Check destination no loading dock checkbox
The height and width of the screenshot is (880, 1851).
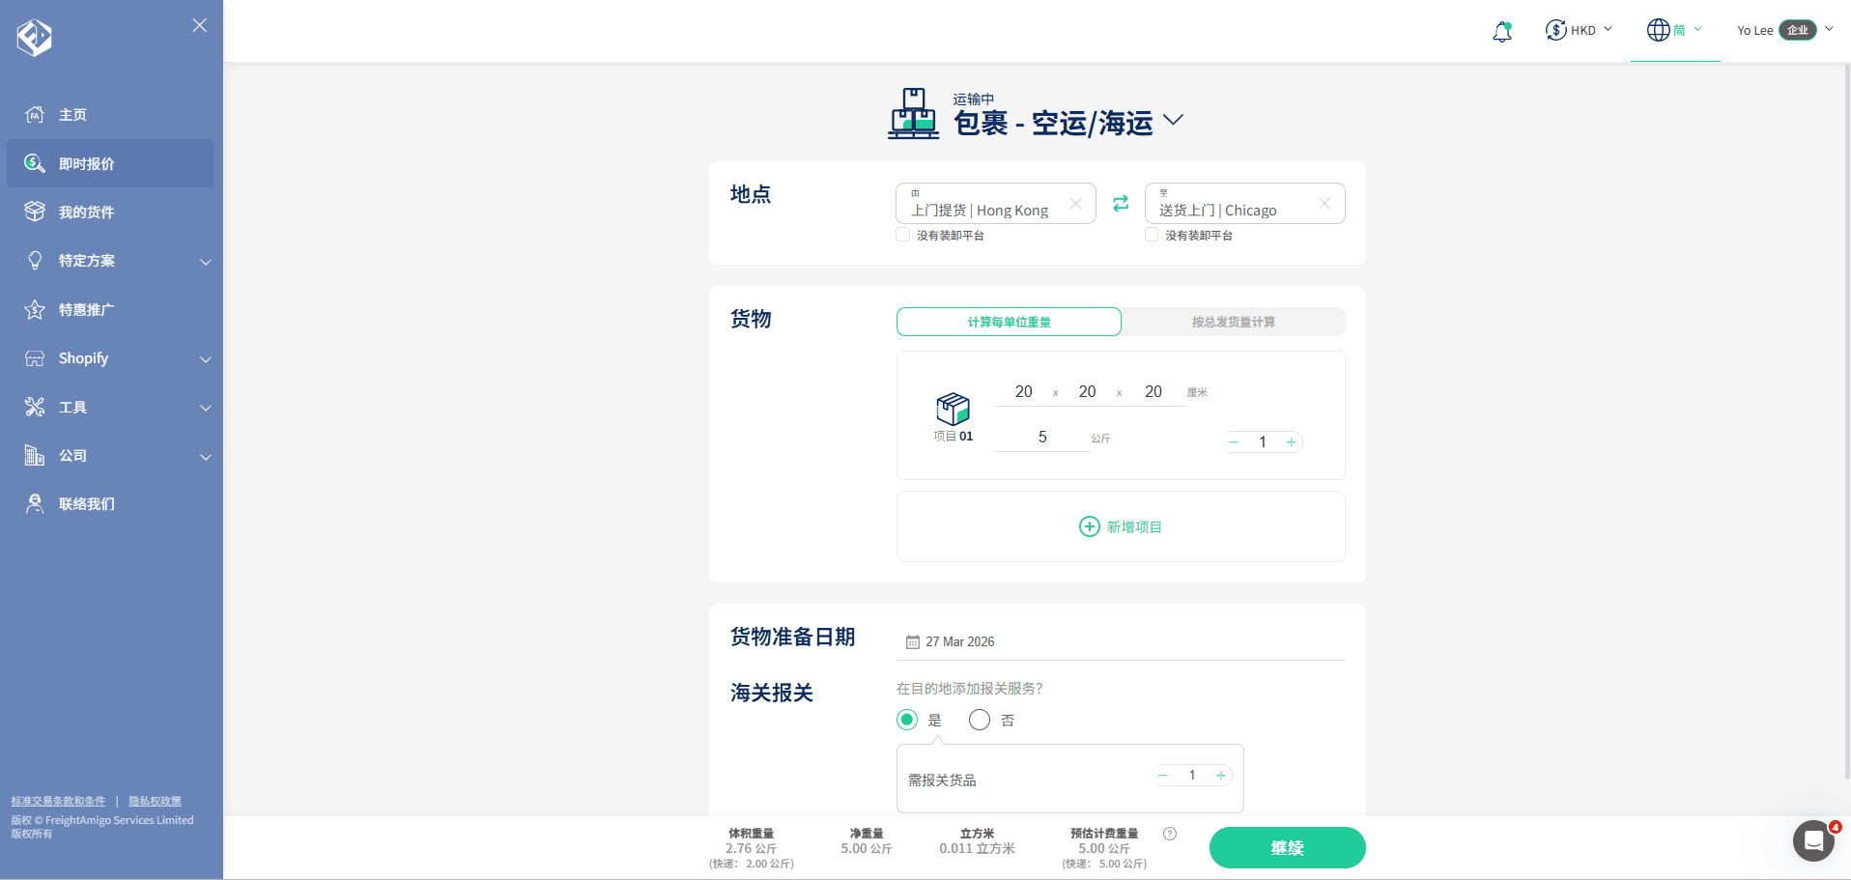point(1152,235)
